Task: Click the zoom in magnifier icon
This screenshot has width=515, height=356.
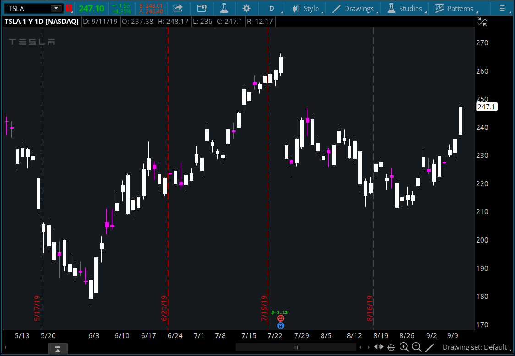Action: (404, 347)
